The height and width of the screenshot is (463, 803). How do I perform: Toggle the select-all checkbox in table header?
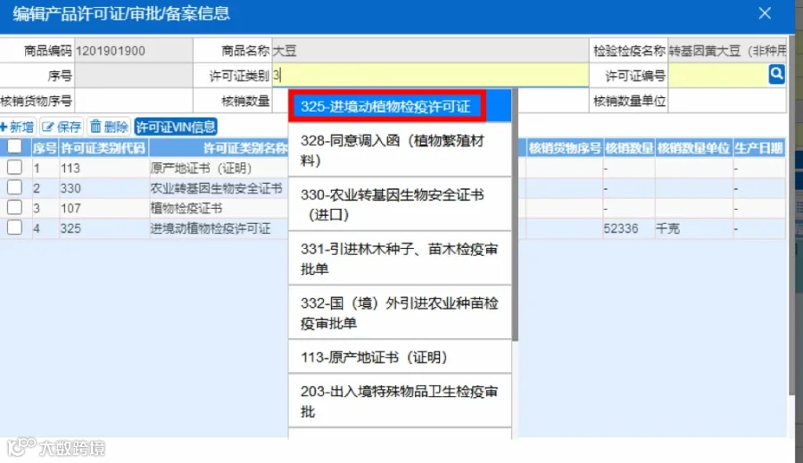click(x=14, y=147)
